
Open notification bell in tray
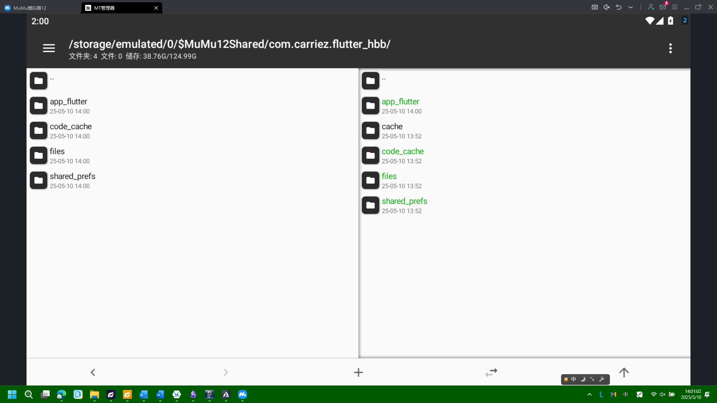(707, 394)
